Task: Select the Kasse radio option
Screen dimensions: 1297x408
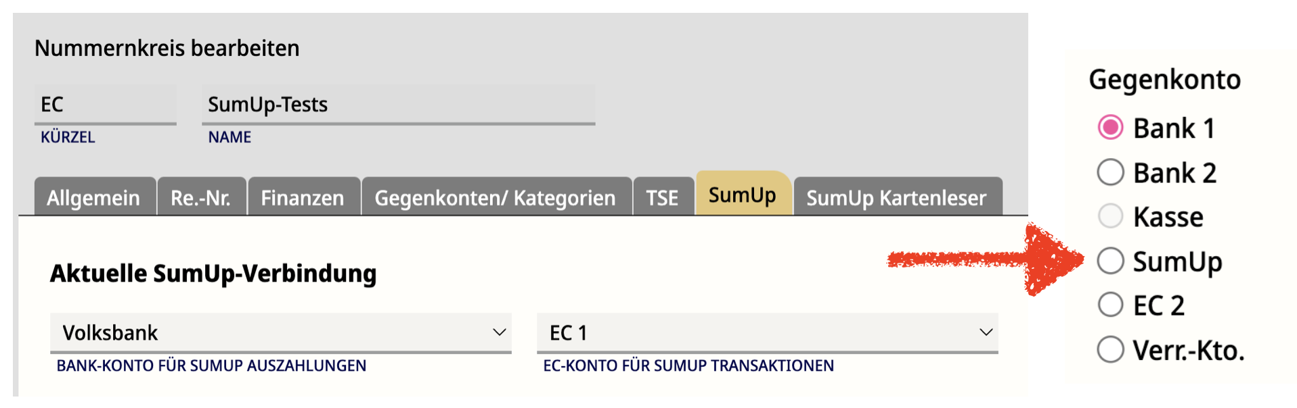Action: [1110, 216]
